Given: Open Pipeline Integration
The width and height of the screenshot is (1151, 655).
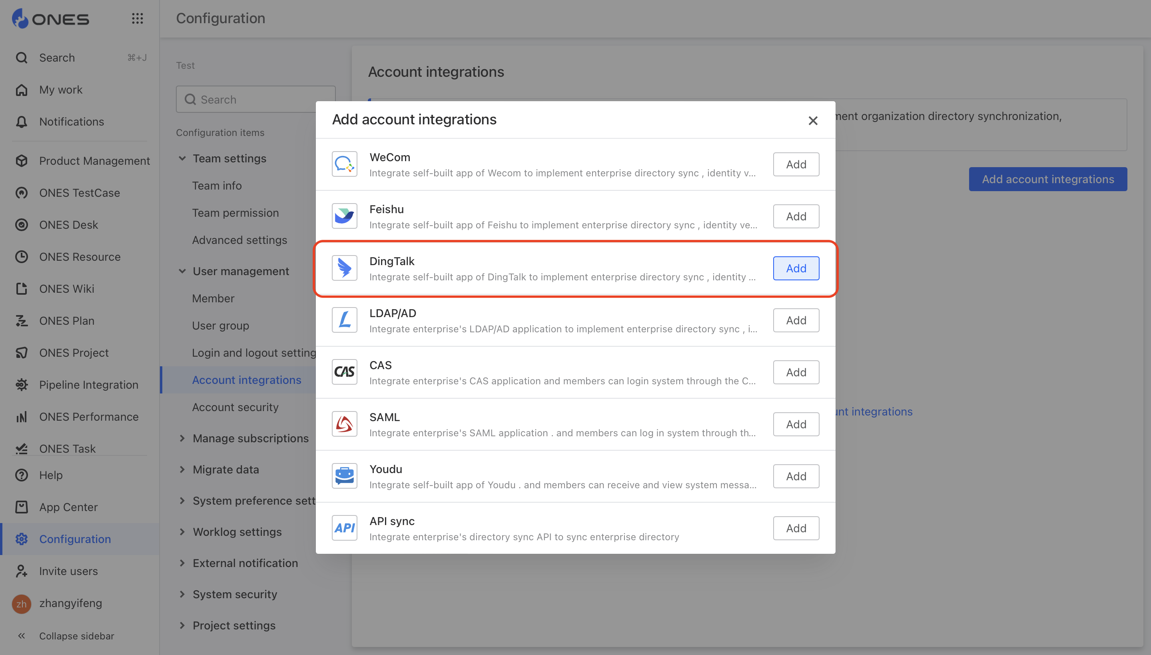Looking at the screenshot, I should [x=89, y=385].
